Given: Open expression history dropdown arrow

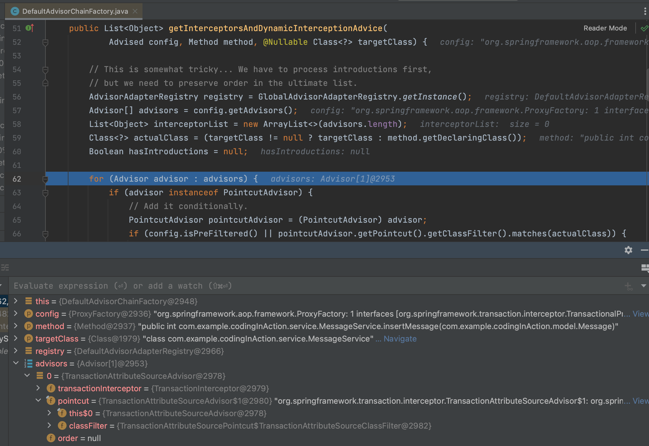Looking at the screenshot, I should (643, 286).
